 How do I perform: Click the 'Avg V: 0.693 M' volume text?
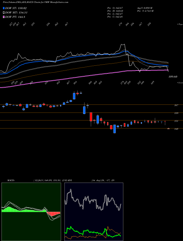pos(145,8)
